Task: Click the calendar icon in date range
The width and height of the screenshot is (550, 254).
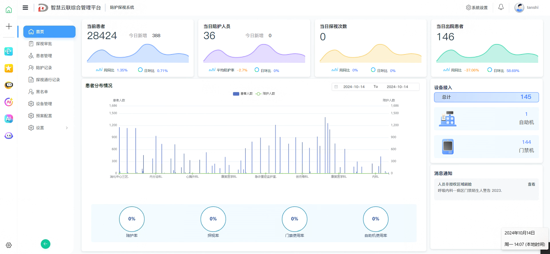Action: [x=336, y=87]
